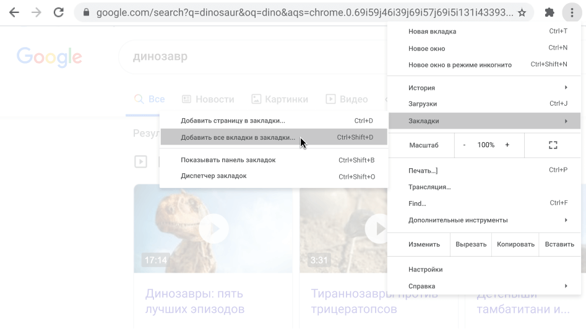The height and width of the screenshot is (329, 586).
Task: Select Добавить все вкладки в закладки
Action: (238, 137)
